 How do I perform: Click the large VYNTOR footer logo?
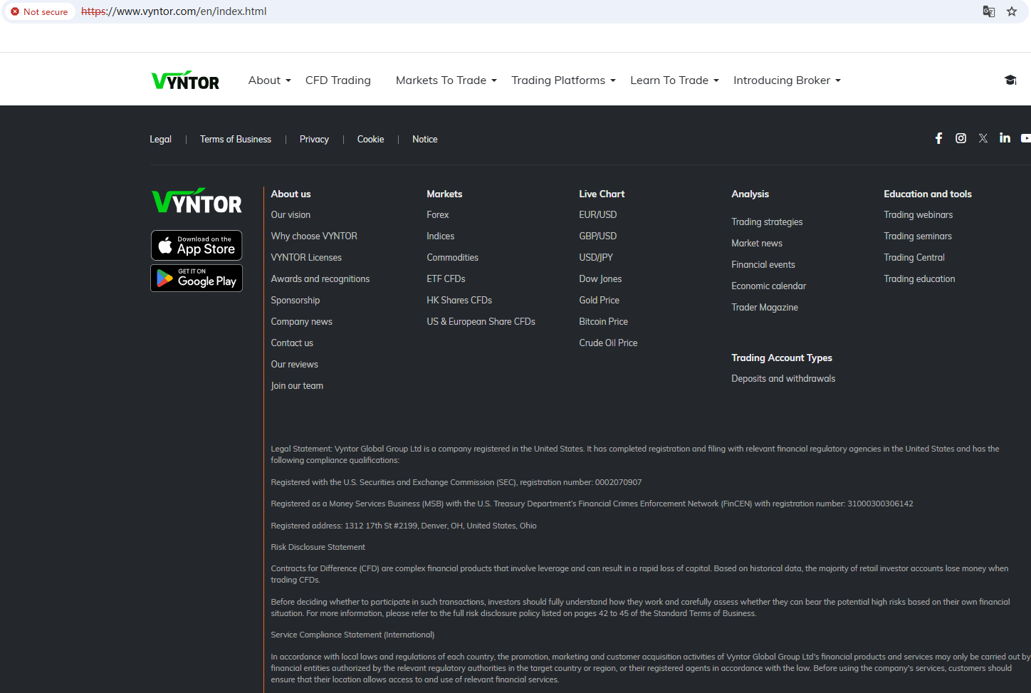point(197,201)
